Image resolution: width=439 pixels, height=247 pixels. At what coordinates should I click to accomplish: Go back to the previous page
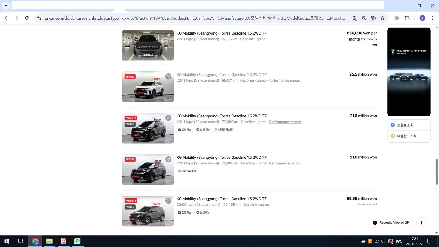click(6, 18)
